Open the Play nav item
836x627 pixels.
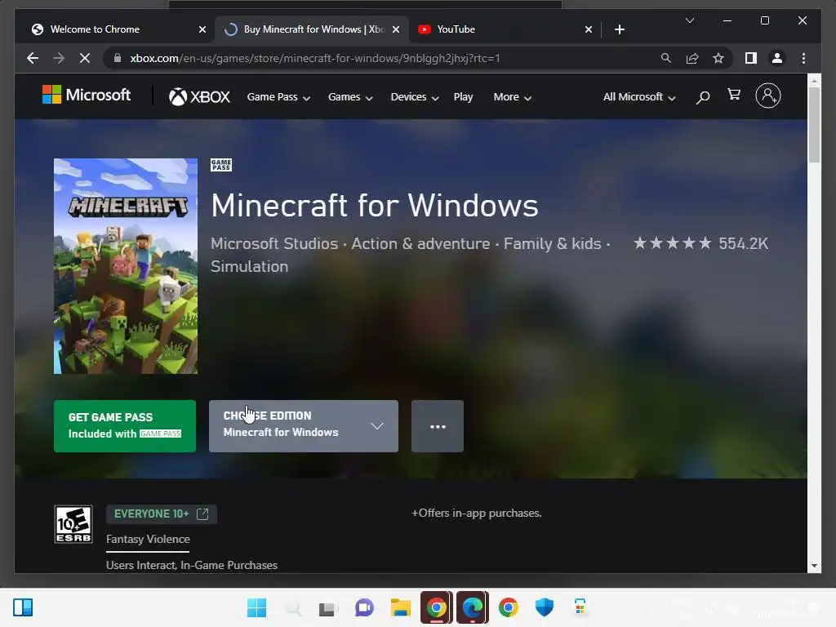(x=463, y=97)
